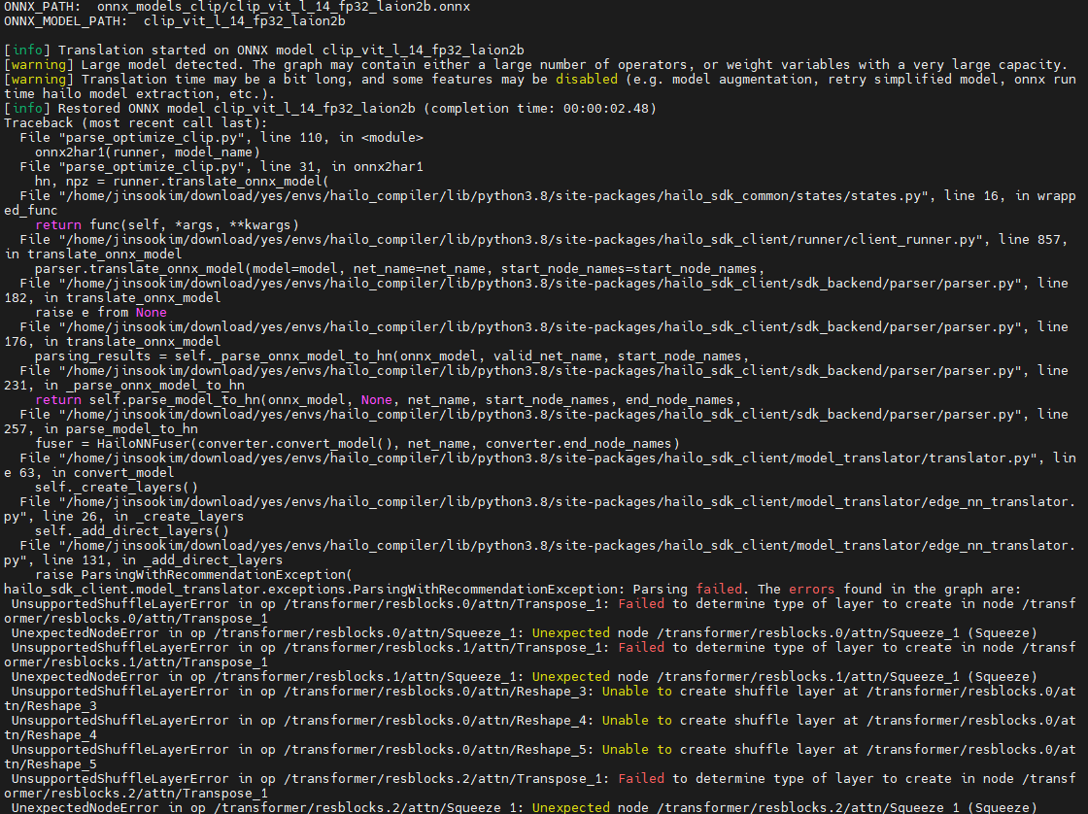Click the HailoNNFuser fuser assignment line

point(356,444)
